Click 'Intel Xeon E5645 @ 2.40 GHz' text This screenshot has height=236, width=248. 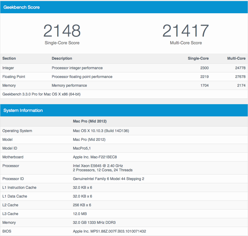(x=98, y=166)
